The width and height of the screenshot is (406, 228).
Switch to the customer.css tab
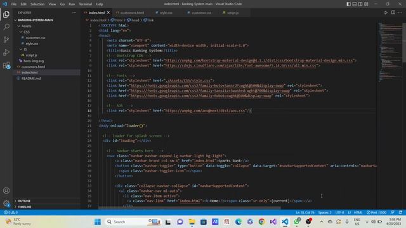click(x=201, y=13)
